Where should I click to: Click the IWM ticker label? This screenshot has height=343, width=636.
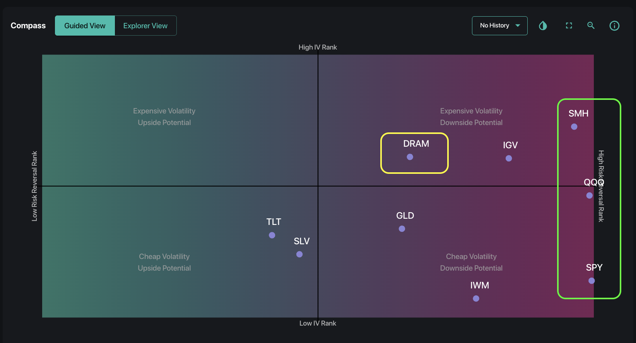[480, 285]
